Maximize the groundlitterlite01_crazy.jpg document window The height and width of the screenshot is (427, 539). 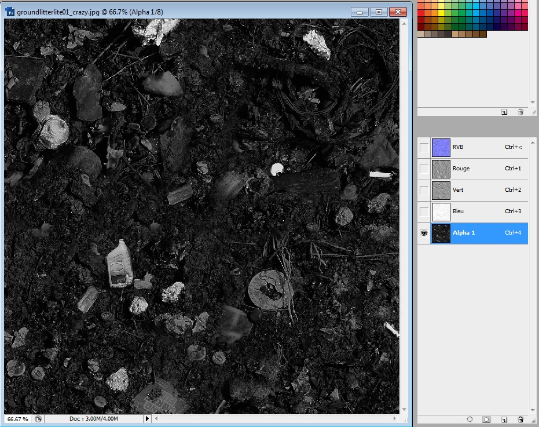(x=379, y=12)
